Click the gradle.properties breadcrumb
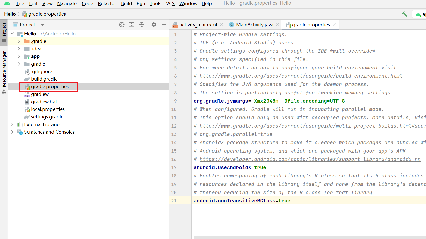This screenshot has width=426, height=239. click(44, 14)
